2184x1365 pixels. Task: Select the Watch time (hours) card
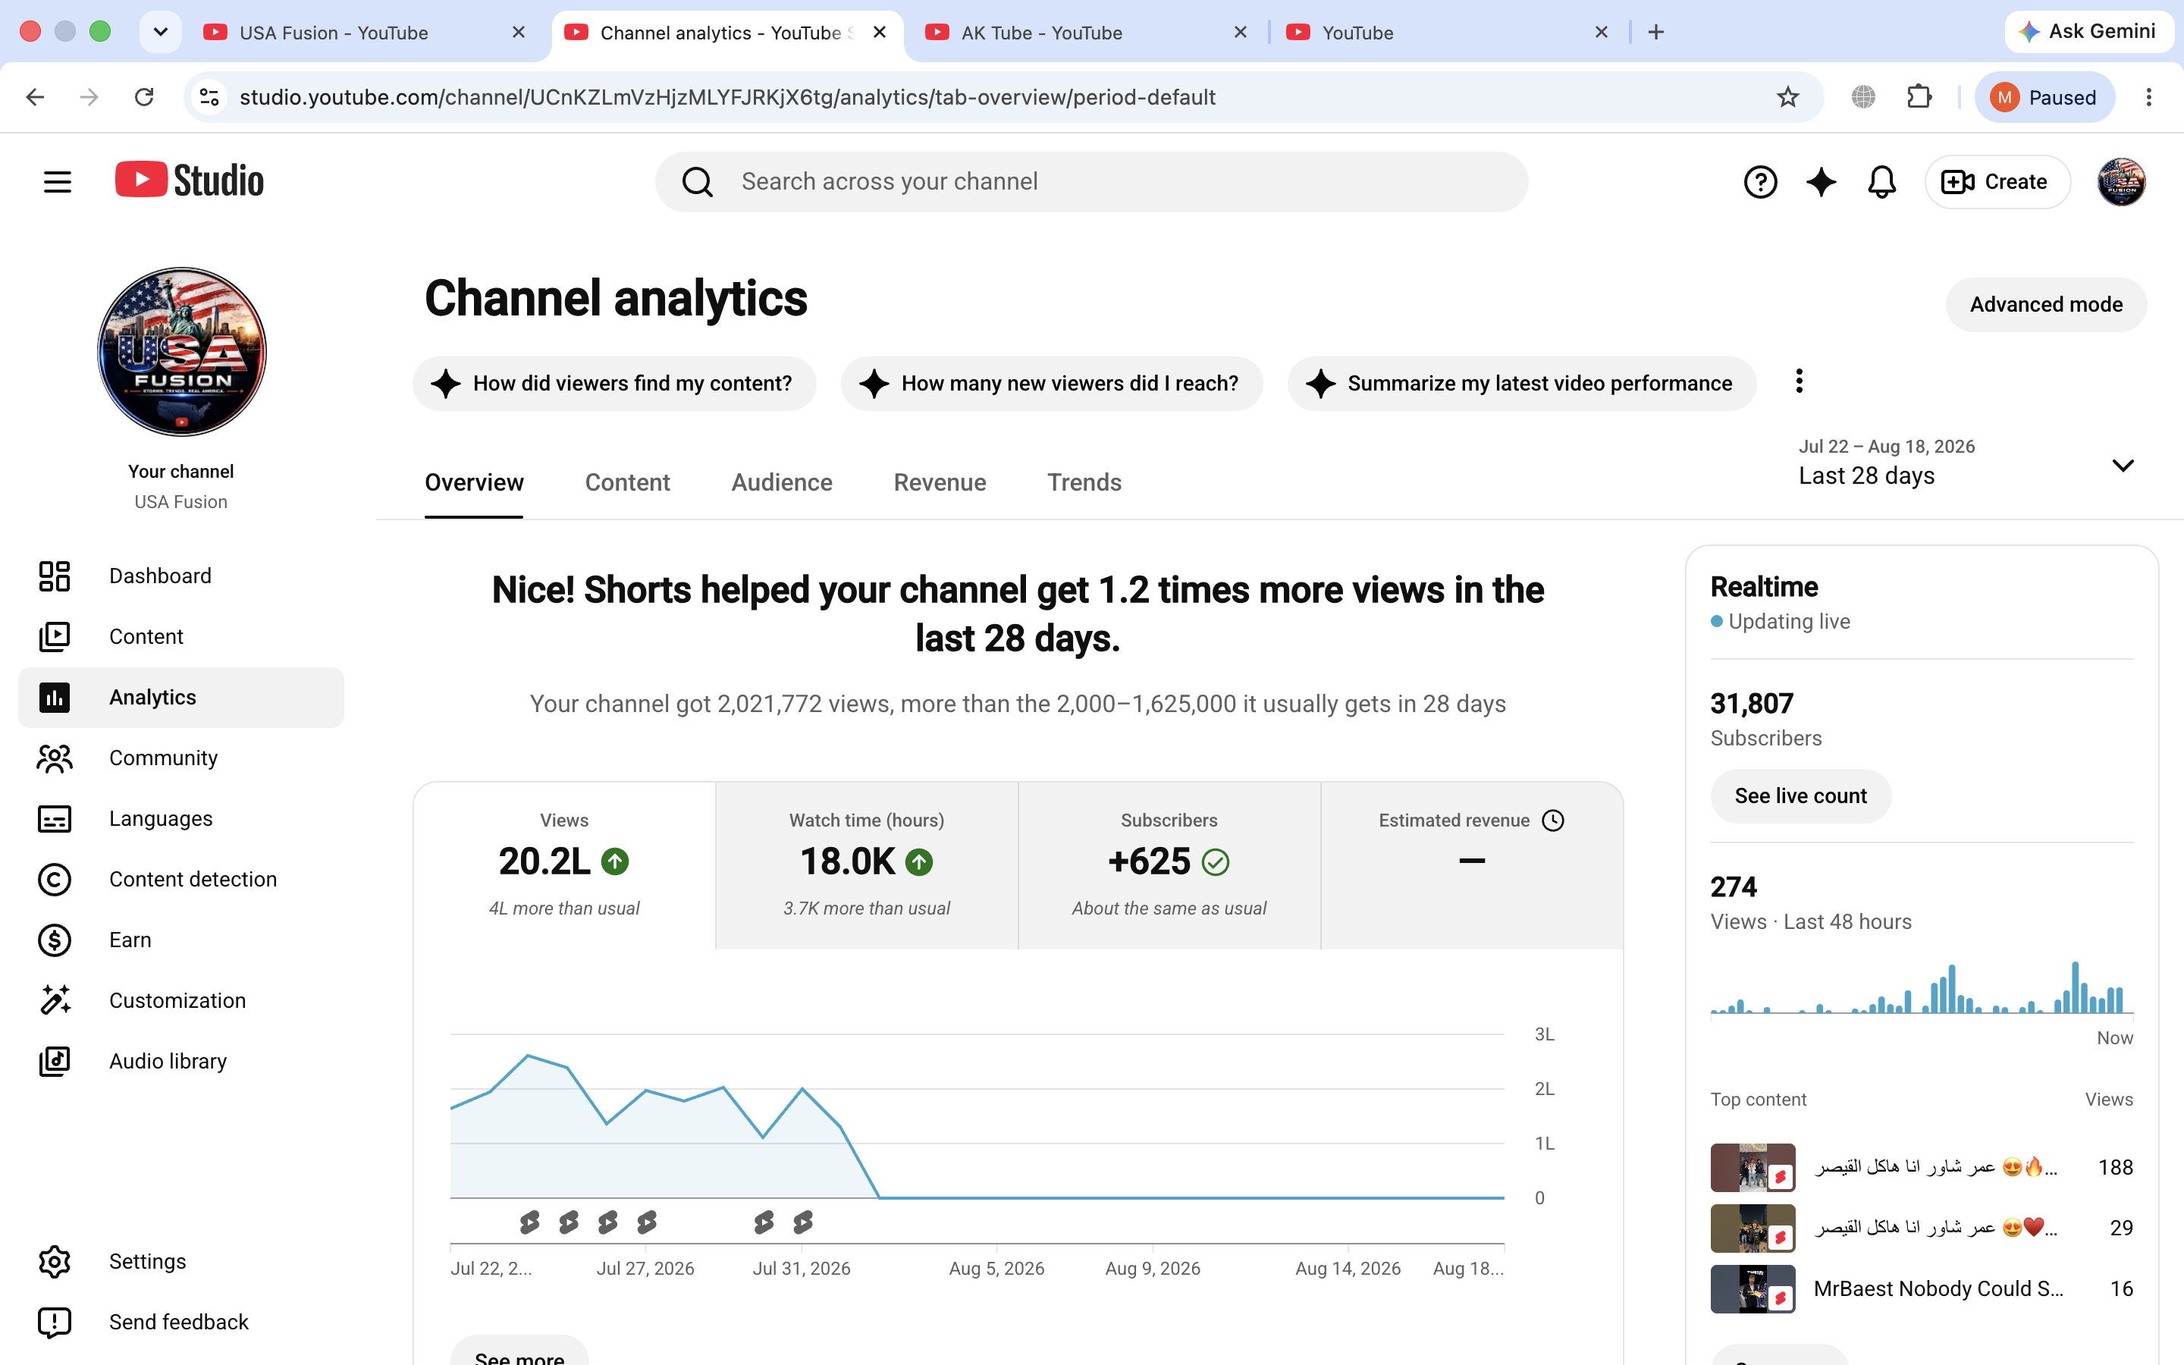(866, 864)
